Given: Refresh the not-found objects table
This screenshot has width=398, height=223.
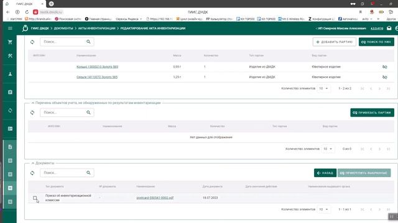Looking at the screenshot, I should 32,113.
